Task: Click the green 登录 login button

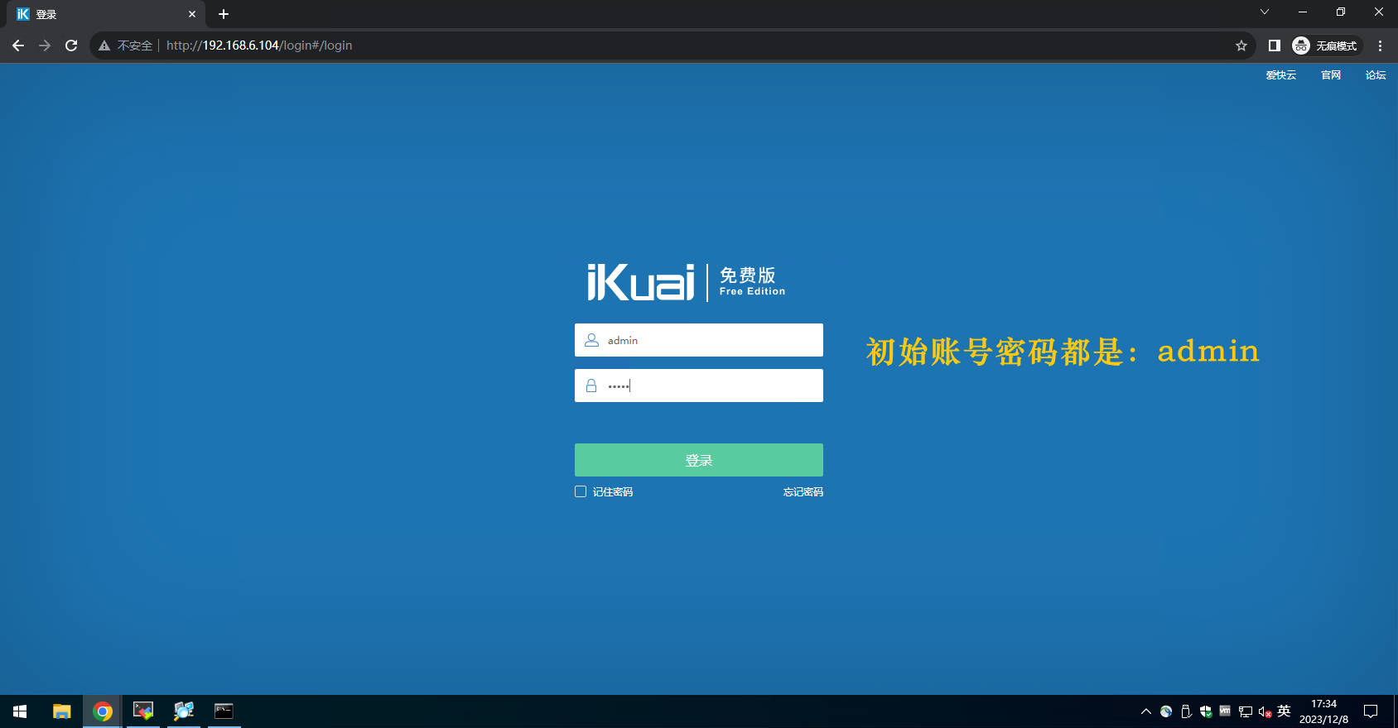Action: pyautogui.click(x=699, y=460)
